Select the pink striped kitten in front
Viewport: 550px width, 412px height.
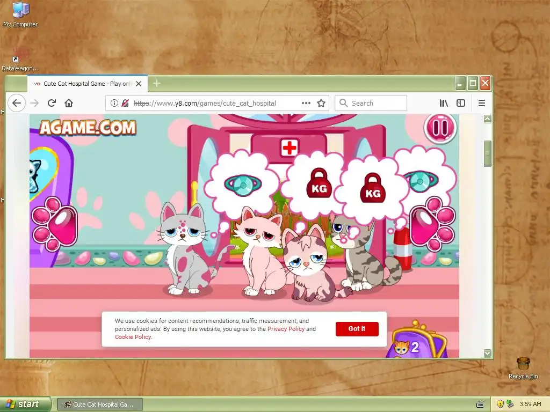tap(310, 264)
